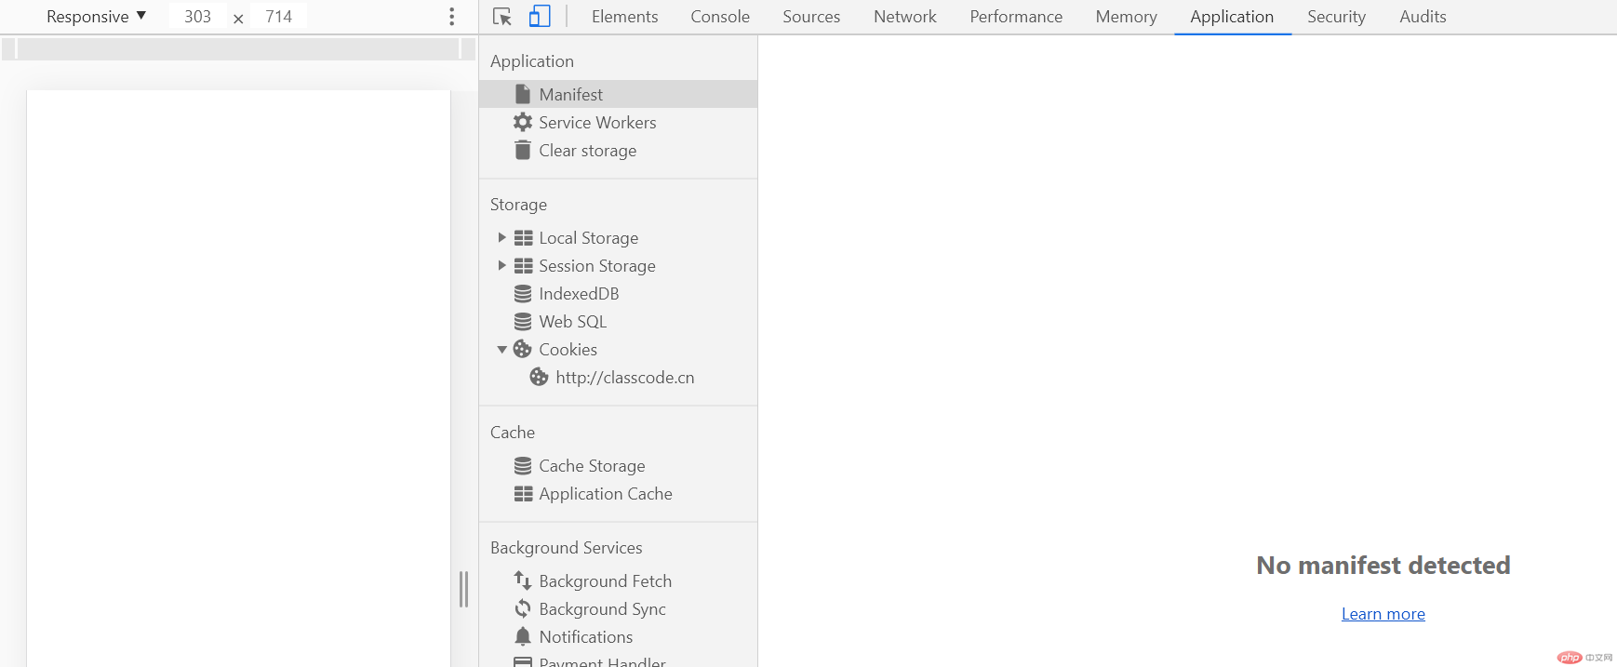Click the Clear storage trash icon

pyautogui.click(x=523, y=151)
